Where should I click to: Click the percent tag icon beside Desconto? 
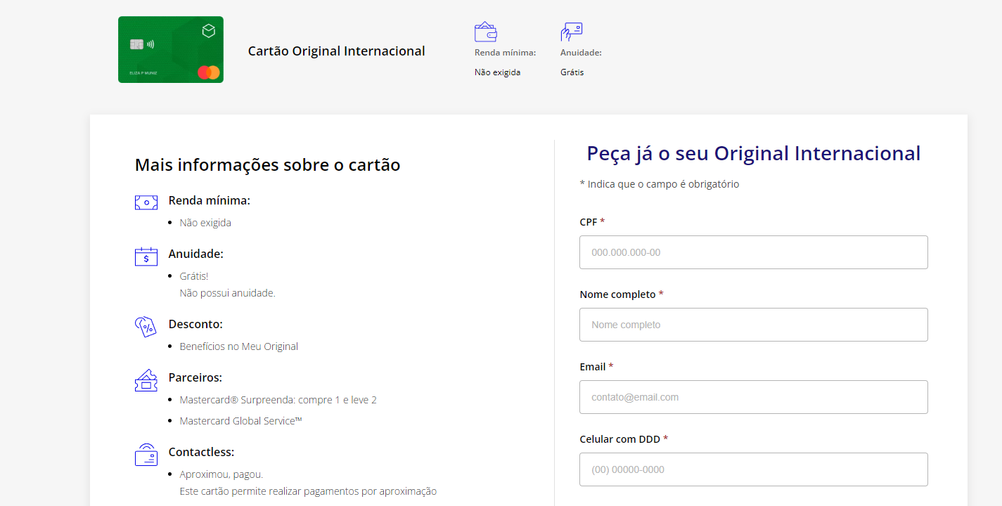point(146,327)
